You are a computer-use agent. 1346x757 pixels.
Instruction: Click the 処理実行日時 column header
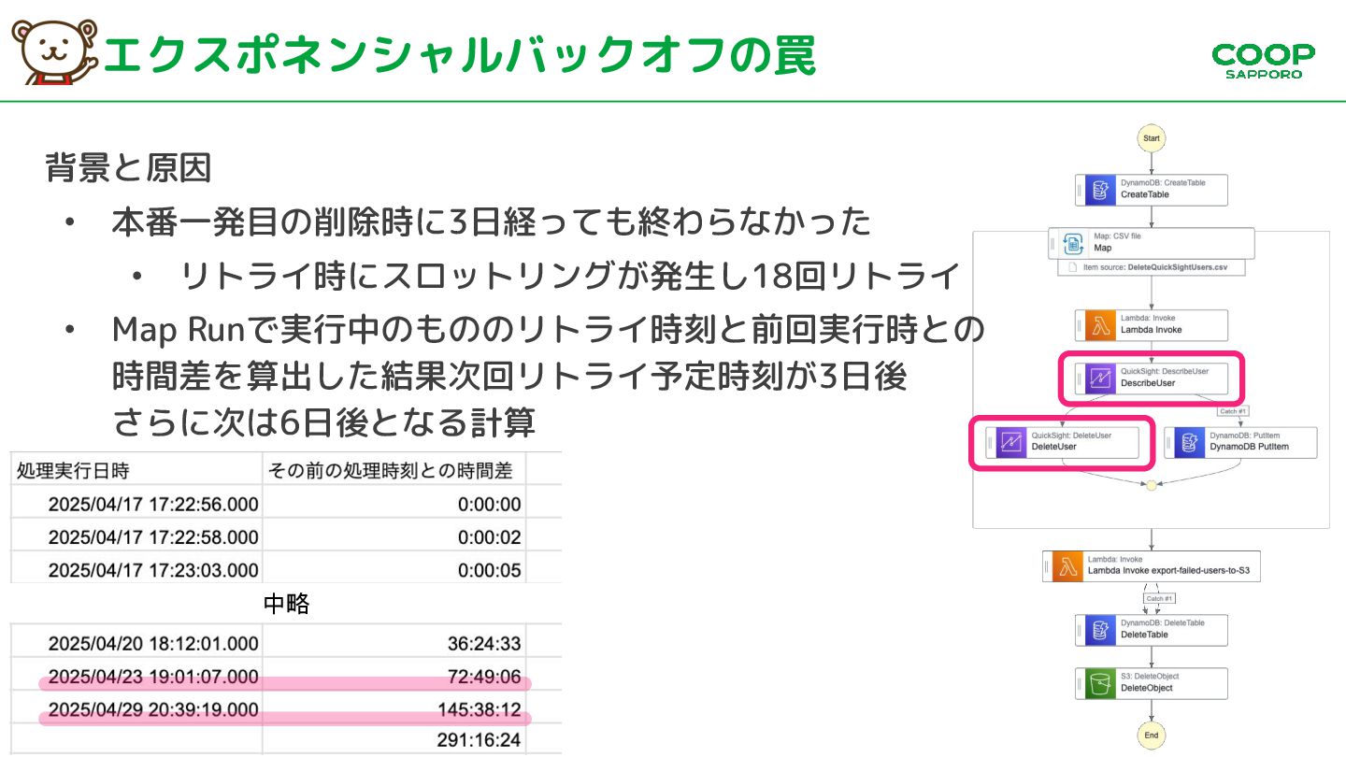point(74,470)
